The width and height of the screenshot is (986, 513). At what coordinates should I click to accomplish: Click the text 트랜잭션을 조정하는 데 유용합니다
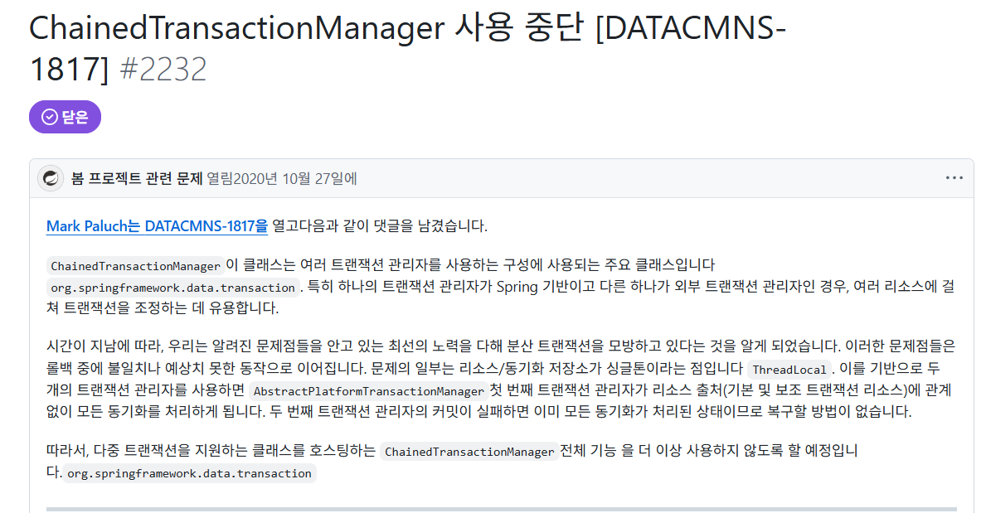171,307
